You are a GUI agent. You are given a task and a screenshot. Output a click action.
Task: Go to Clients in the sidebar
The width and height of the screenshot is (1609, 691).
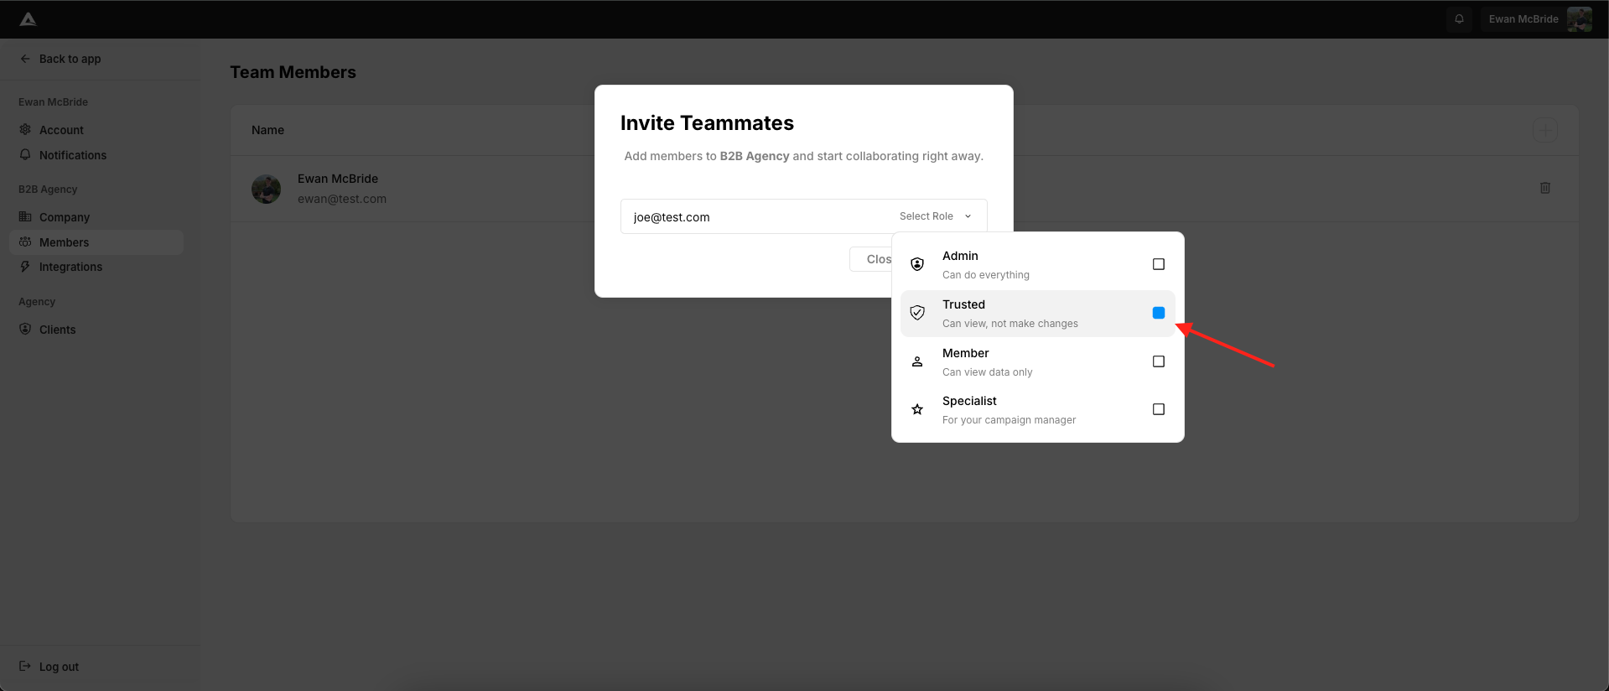pos(57,330)
